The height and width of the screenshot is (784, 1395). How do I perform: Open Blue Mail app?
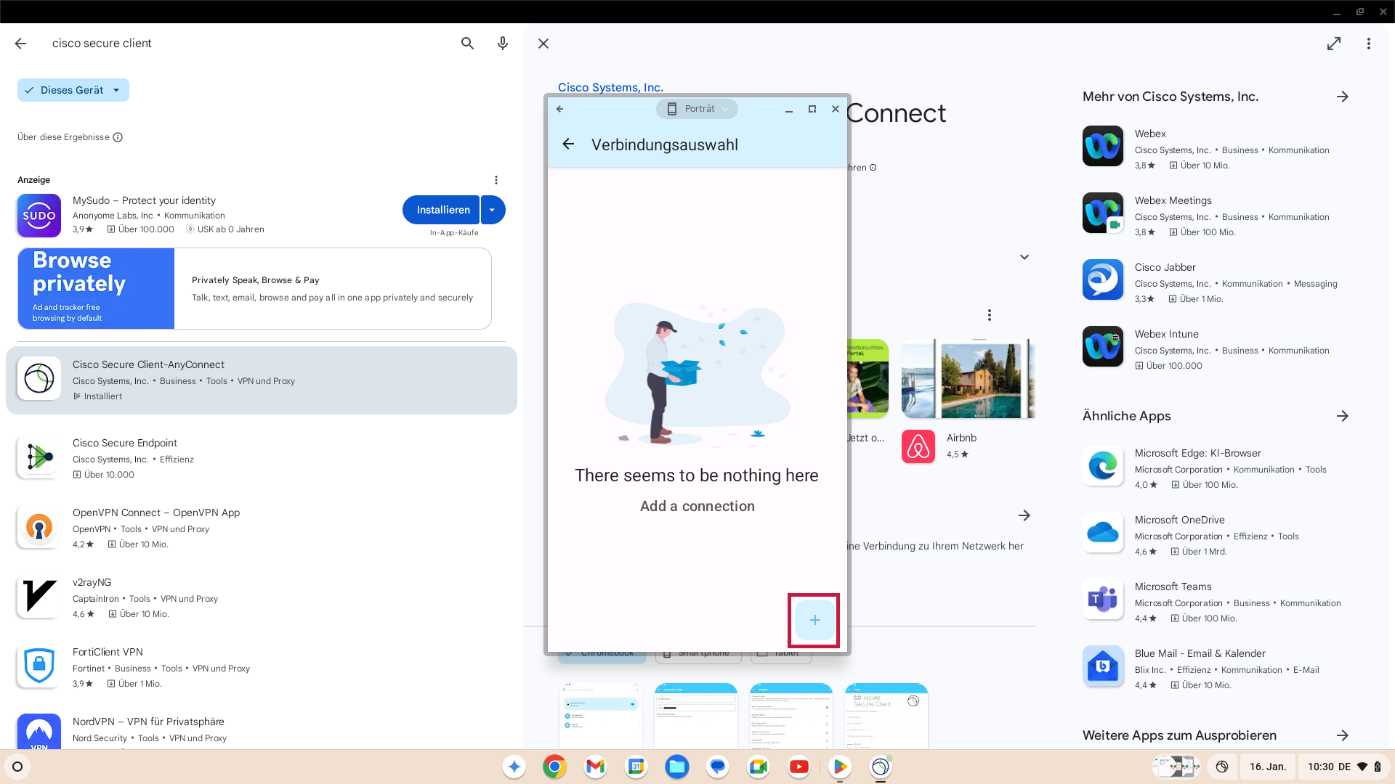pyautogui.click(x=1217, y=668)
